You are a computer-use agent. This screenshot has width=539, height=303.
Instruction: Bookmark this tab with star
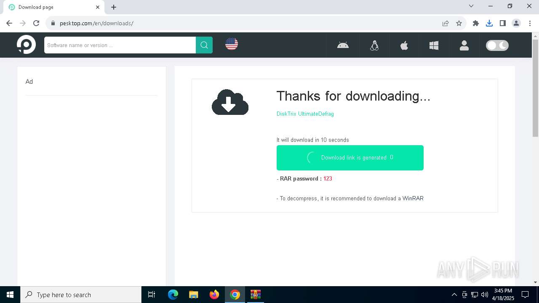[x=459, y=23]
